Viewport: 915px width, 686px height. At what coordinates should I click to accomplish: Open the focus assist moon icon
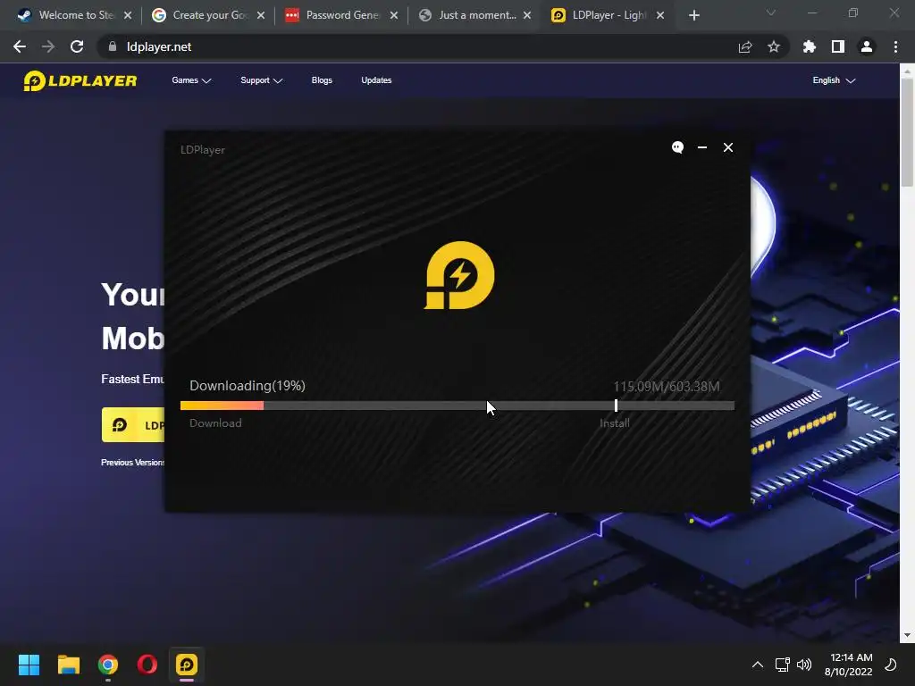891,665
